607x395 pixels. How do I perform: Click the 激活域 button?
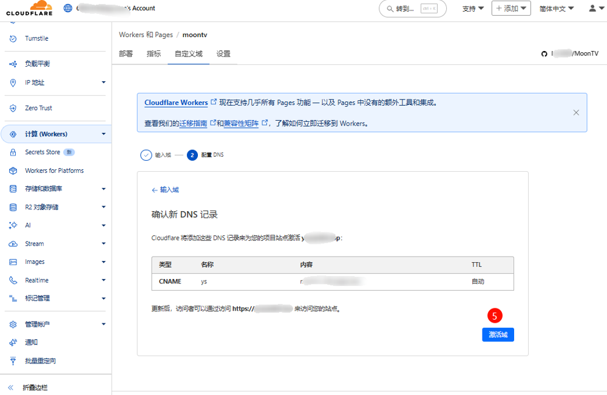(x=498, y=335)
